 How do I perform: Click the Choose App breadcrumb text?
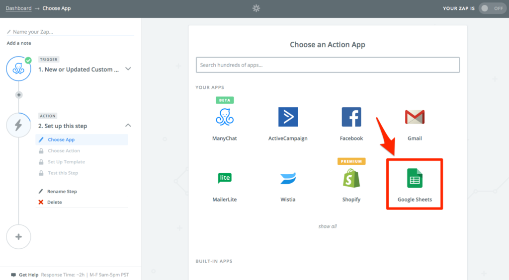(57, 8)
